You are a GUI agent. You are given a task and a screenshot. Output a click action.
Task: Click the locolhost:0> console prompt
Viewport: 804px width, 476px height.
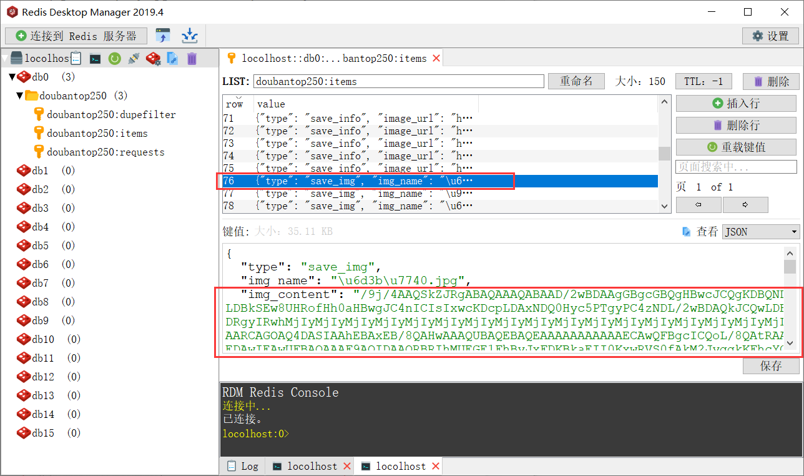[x=256, y=434]
